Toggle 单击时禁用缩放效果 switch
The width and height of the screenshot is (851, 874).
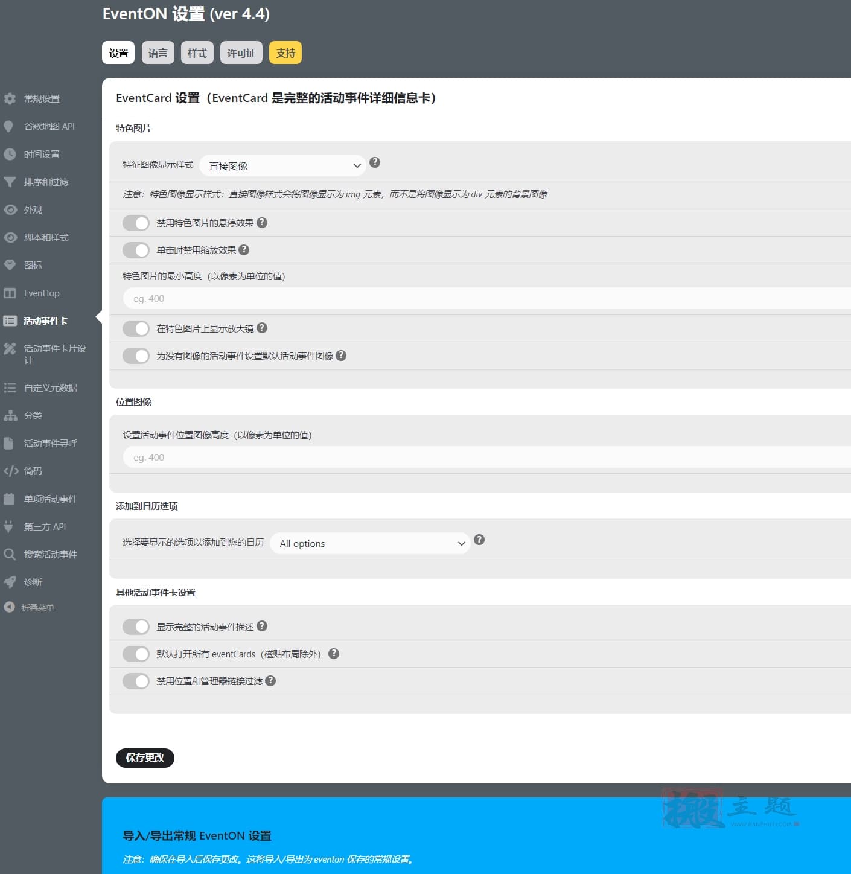tap(136, 250)
